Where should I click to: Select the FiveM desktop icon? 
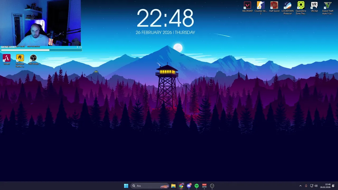pyautogui.click(x=7, y=60)
